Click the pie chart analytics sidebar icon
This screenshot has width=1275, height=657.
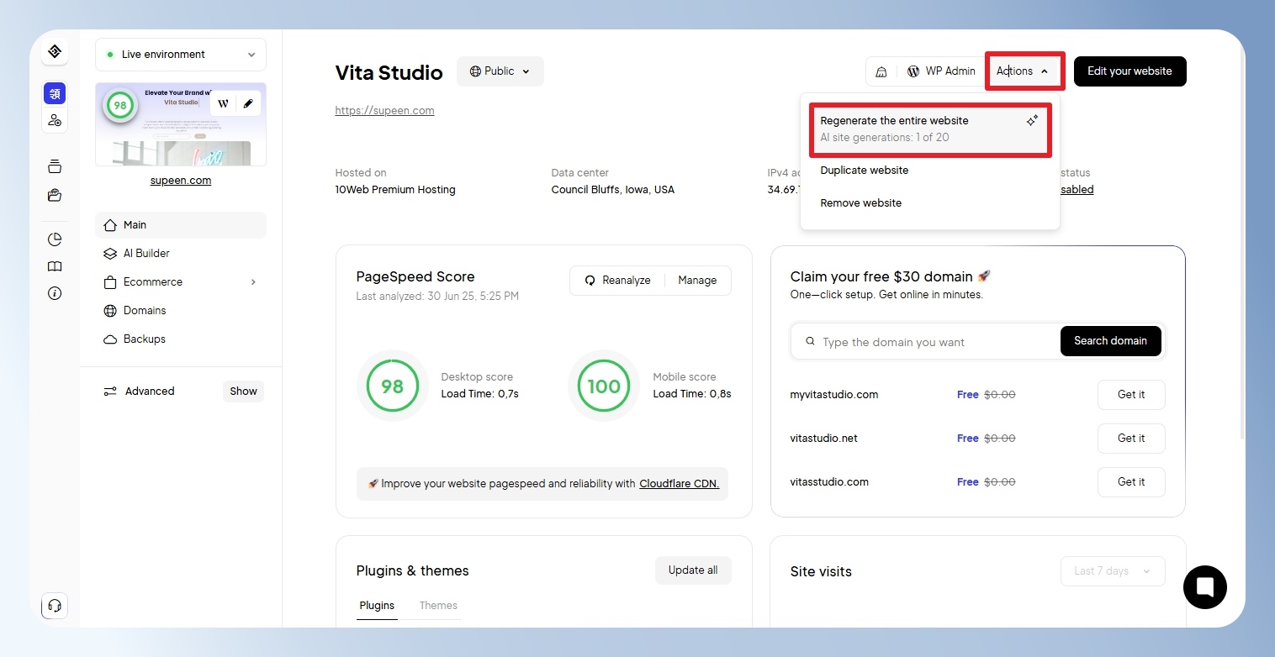click(55, 239)
